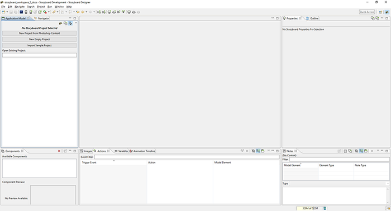This screenshot has height=211, width=391.
Task: Open the dropdown arrow beside the rocket icon
Action: (x=58, y=12)
